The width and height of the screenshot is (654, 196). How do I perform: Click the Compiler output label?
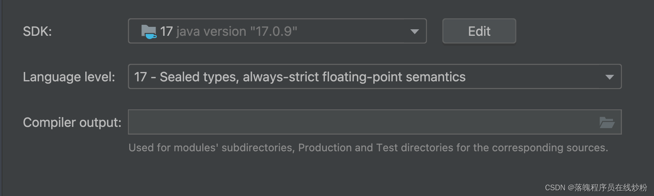tap(72, 122)
